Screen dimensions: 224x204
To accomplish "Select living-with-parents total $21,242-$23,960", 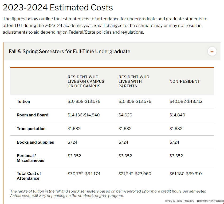I will click(135, 174).
